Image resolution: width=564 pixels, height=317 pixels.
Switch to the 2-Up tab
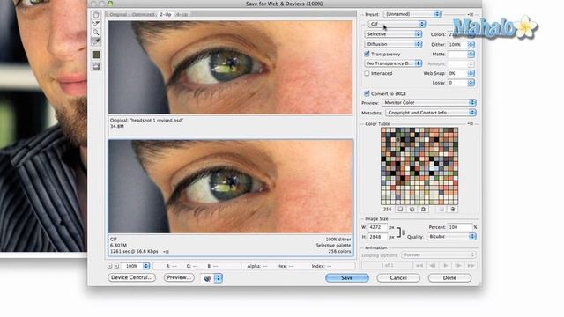(166, 14)
